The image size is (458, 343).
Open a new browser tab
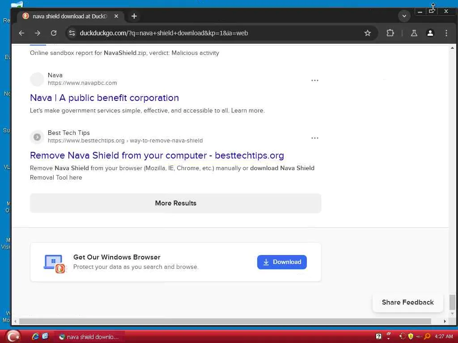134,16
